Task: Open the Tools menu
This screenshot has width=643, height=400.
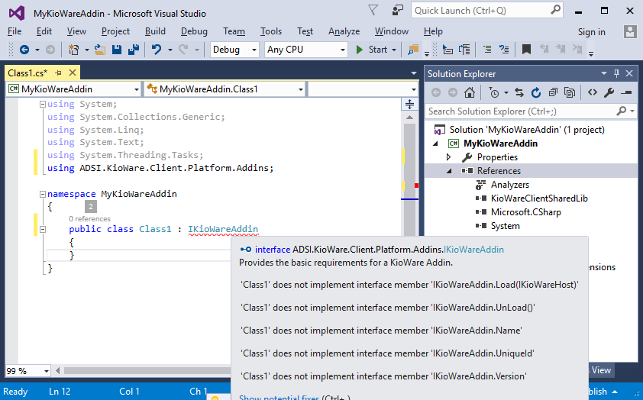Action: [x=270, y=31]
